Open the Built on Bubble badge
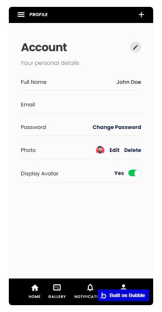162x312 pixels. [x=124, y=295]
